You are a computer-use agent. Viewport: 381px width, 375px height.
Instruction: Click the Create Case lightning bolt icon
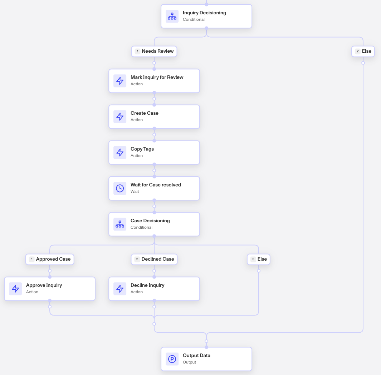pos(120,117)
